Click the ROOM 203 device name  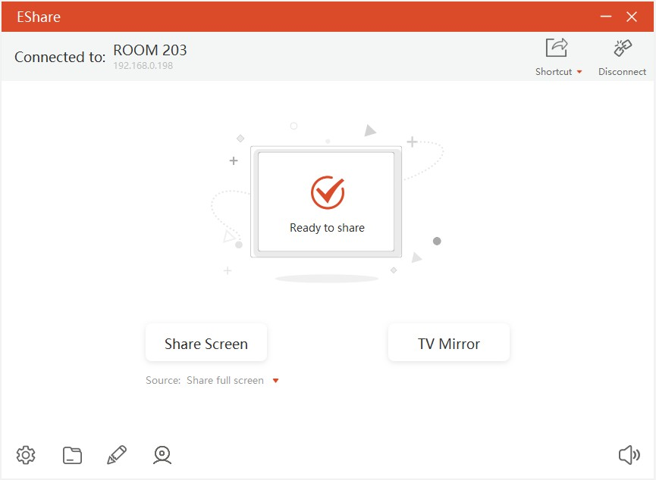click(150, 50)
